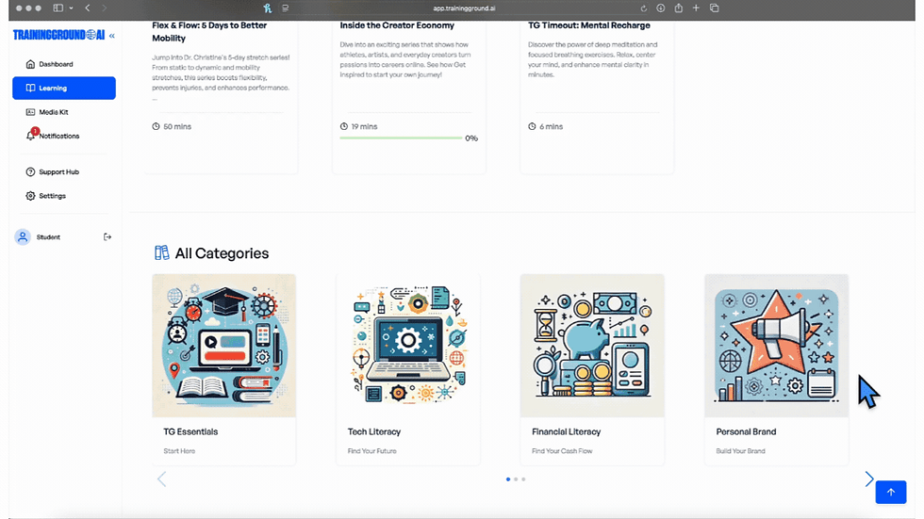Click the browser share icon
Screen dimensions: 924x519
tap(679, 8)
